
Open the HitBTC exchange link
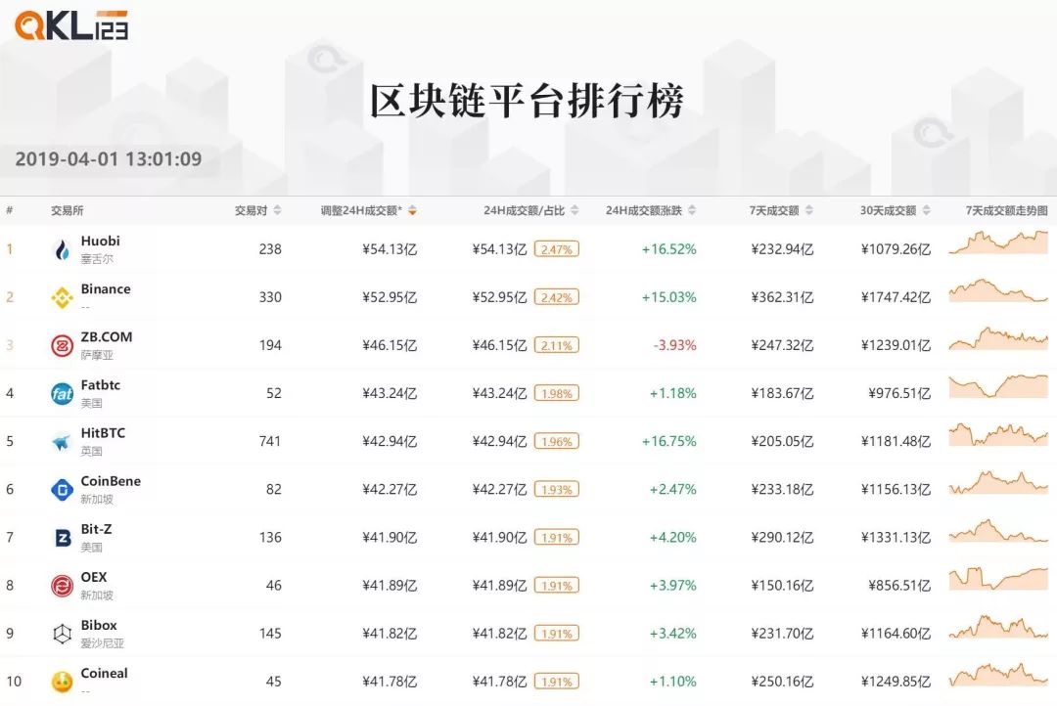click(x=103, y=433)
